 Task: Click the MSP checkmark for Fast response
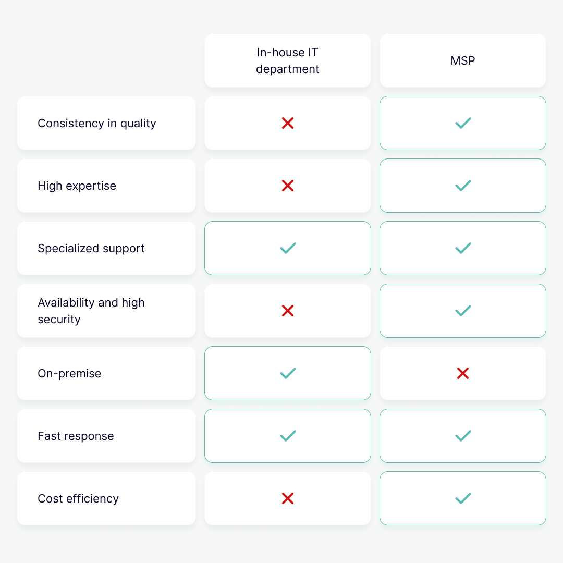coord(463,435)
